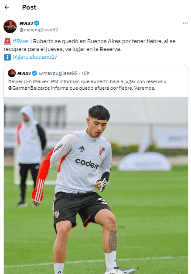The width and height of the screenshot is (191, 274).
Task: Open the small avatar in the quoted post
Action: [12, 73]
